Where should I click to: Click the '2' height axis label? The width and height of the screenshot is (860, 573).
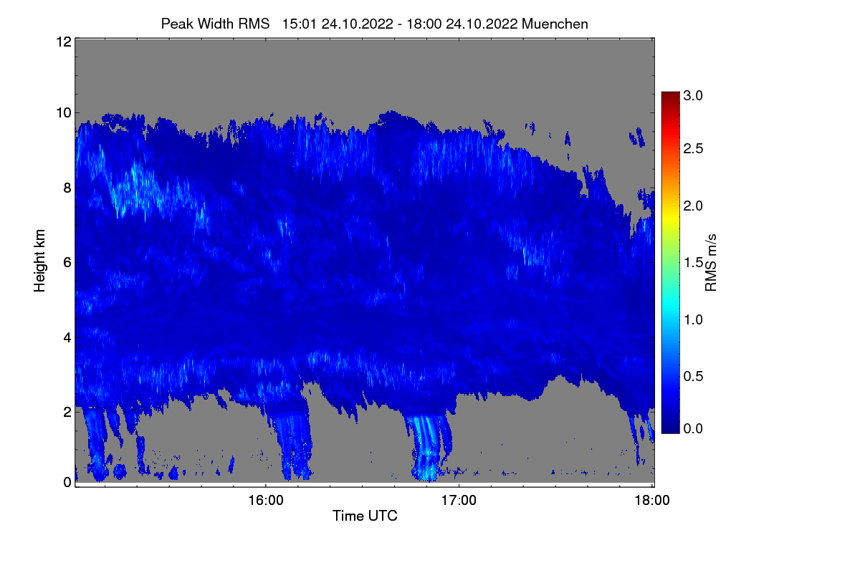67,412
